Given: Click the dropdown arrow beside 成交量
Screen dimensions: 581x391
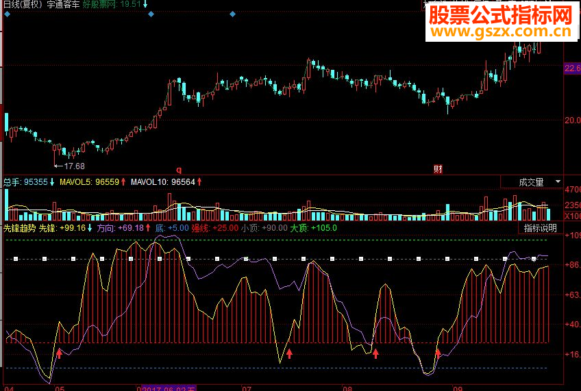Looking at the screenshot, I should click(558, 181).
